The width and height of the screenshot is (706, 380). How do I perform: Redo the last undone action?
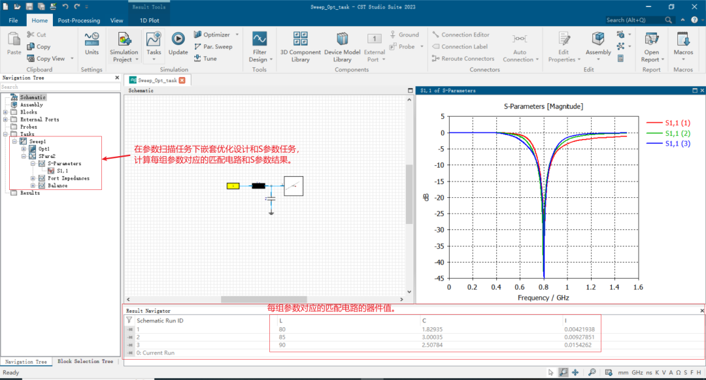[77, 7]
